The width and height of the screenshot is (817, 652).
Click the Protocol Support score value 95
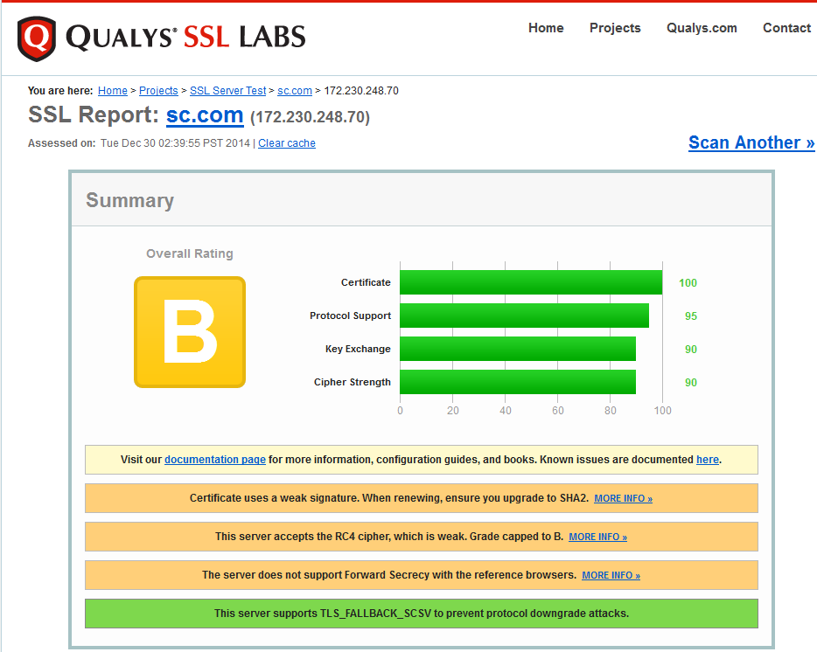tap(691, 316)
